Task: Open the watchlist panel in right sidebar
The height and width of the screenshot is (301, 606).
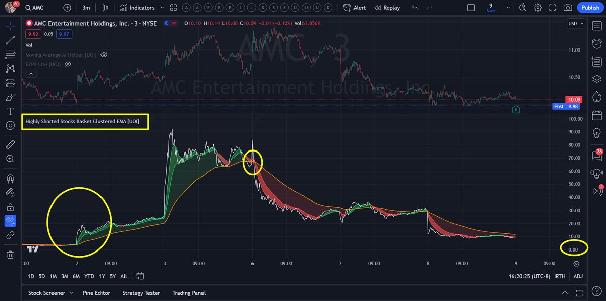Action: (x=596, y=25)
